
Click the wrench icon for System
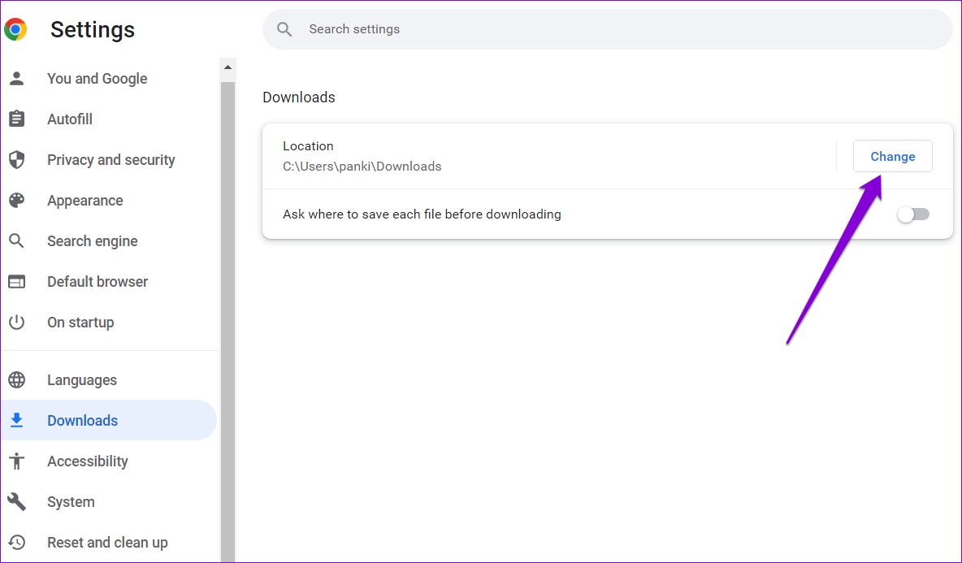tap(16, 502)
